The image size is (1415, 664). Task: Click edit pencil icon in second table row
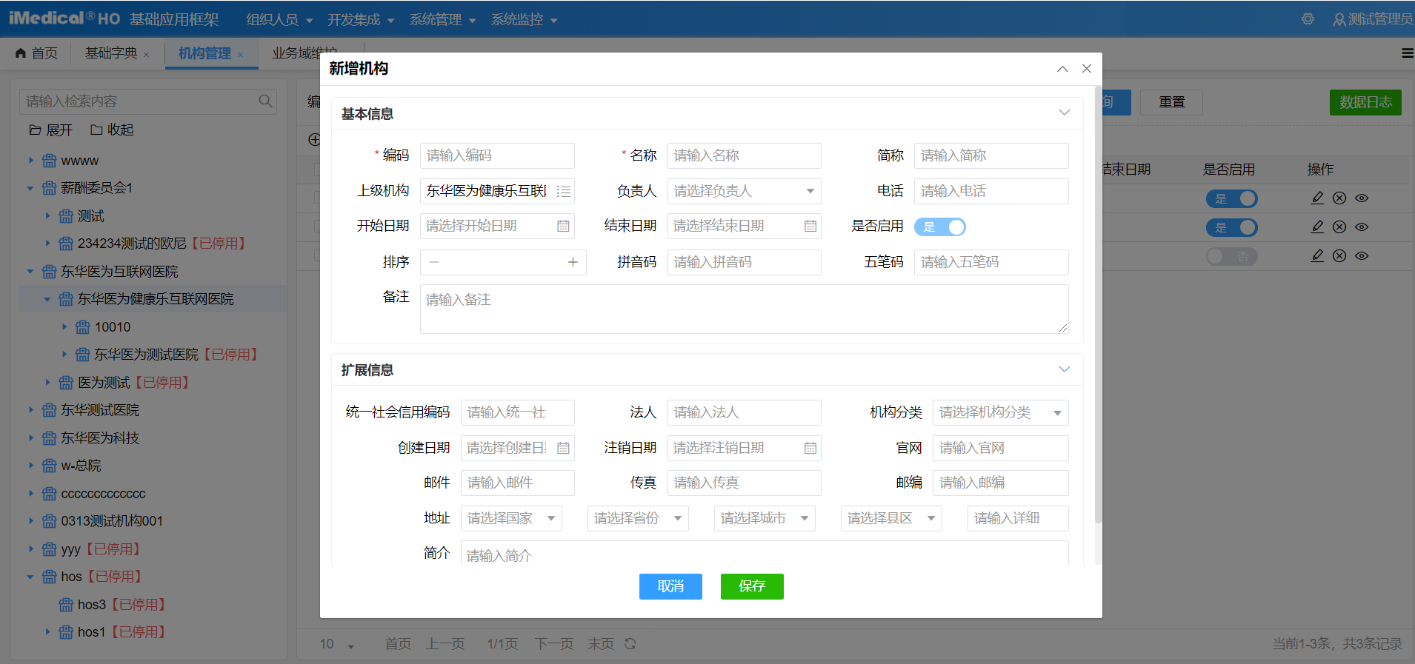1317,227
